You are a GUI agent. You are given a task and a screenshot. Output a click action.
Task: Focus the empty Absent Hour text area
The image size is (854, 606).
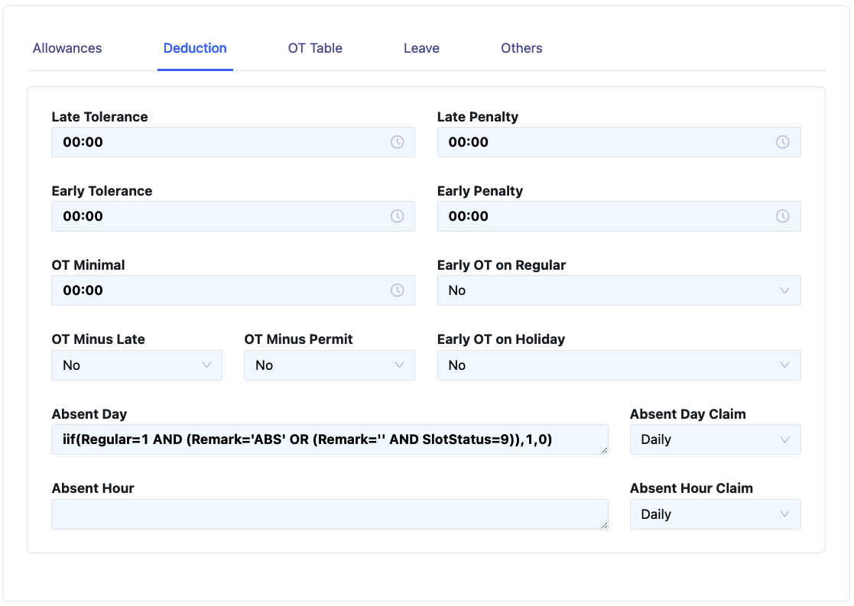pyautogui.click(x=329, y=514)
